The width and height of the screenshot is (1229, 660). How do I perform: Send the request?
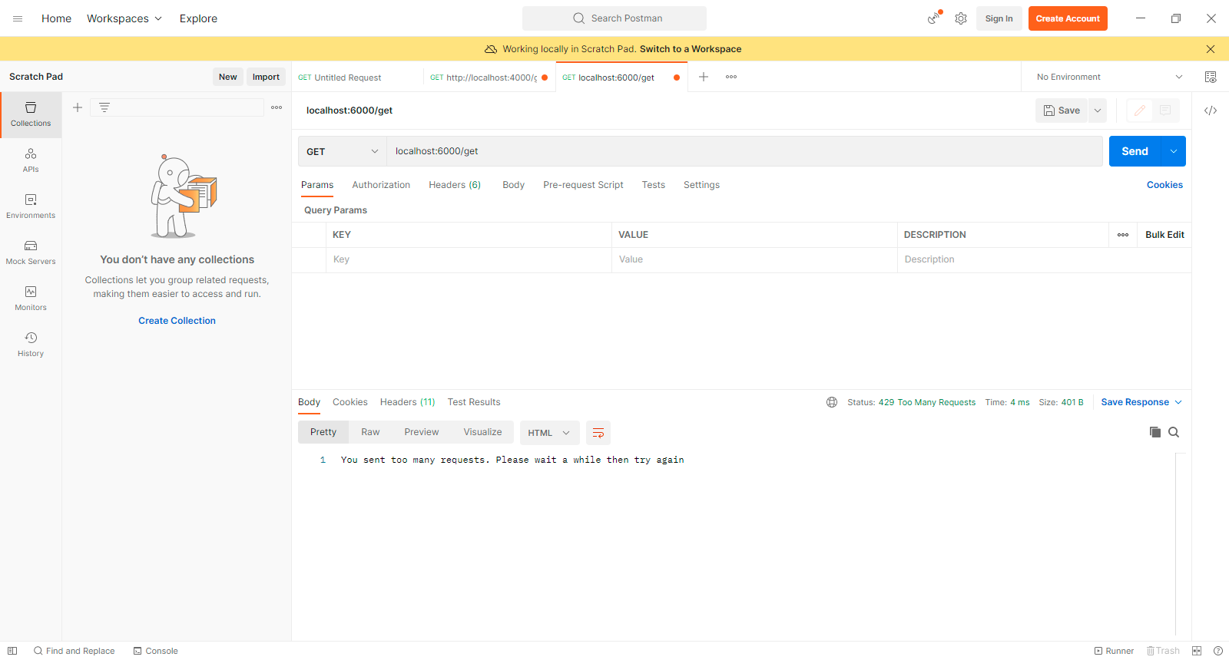1135,151
